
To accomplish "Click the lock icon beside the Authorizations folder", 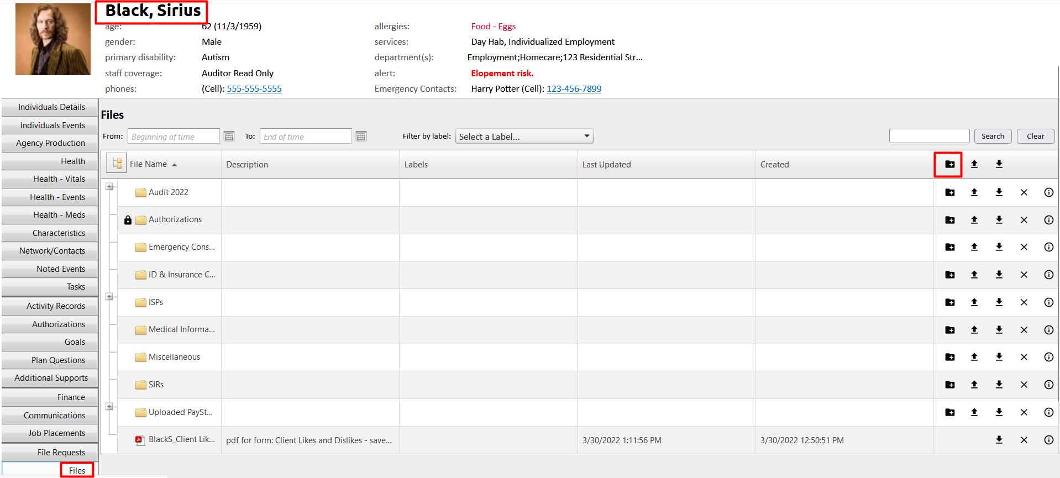I will 128,220.
